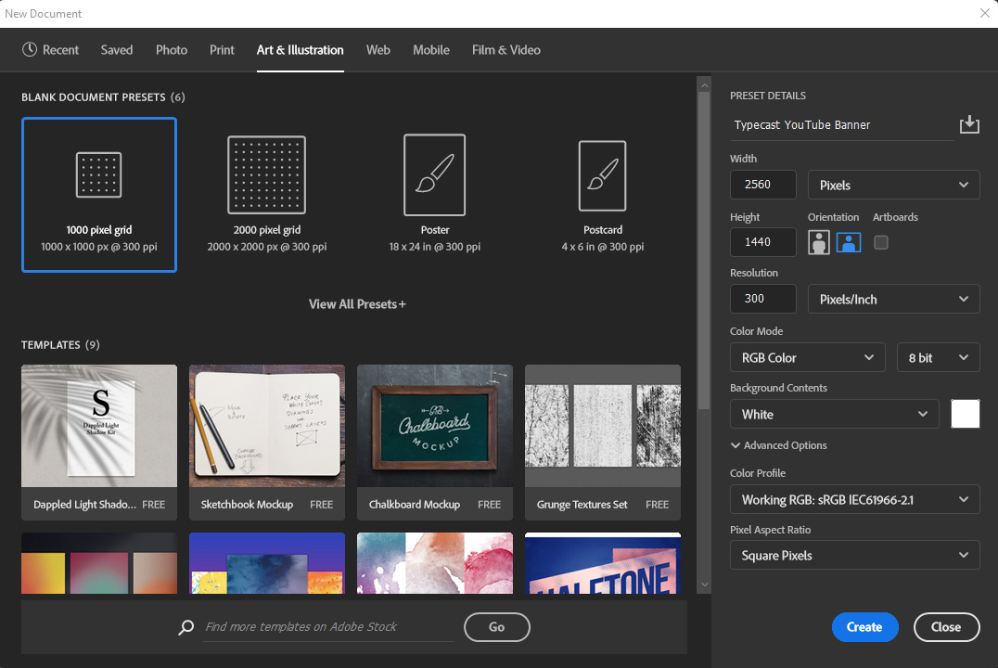This screenshot has height=668, width=998.
Task: Enable the Artboards checkbox
Action: tap(880, 242)
